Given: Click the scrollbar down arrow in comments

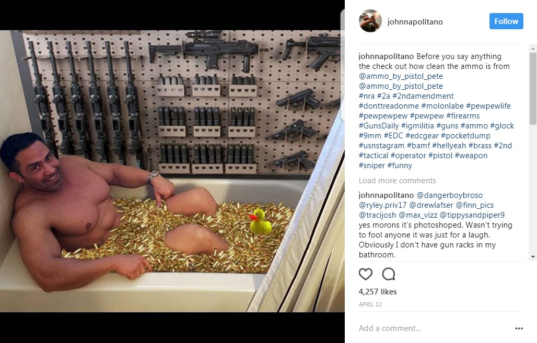Looking at the screenshot, I should point(533,257).
